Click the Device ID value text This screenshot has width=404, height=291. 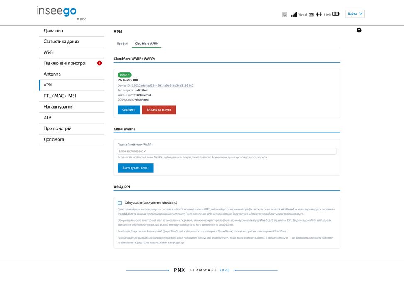[163, 86]
